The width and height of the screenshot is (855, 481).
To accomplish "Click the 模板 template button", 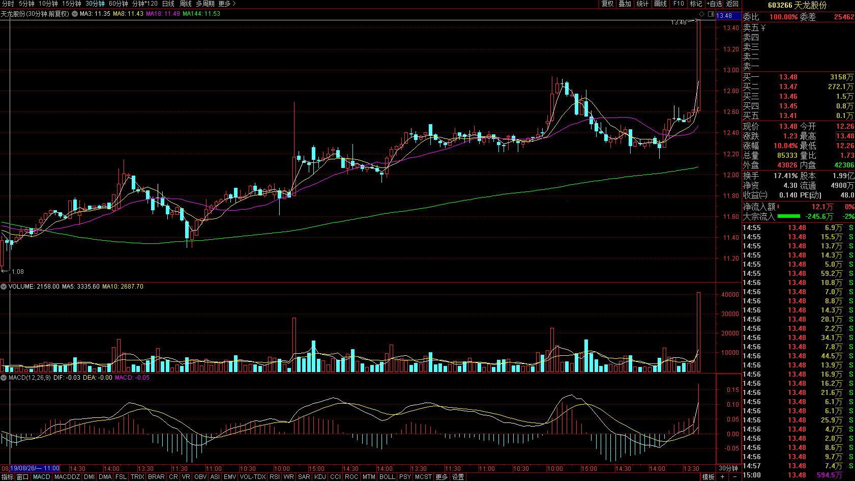I will click(x=708, y=477).
